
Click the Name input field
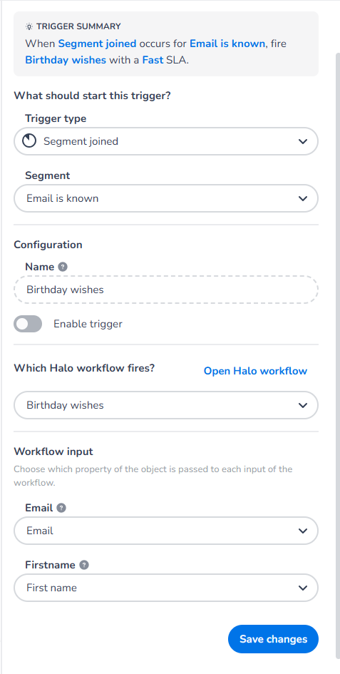tap(166, 290)
